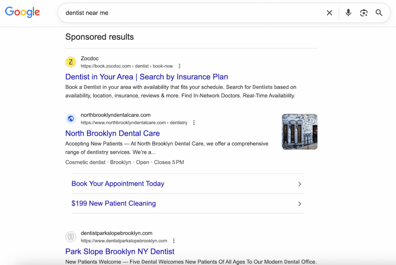Open options menu for North Brooklyn Dental Care
Screen dimensions: 396x265
click(193, 122)
